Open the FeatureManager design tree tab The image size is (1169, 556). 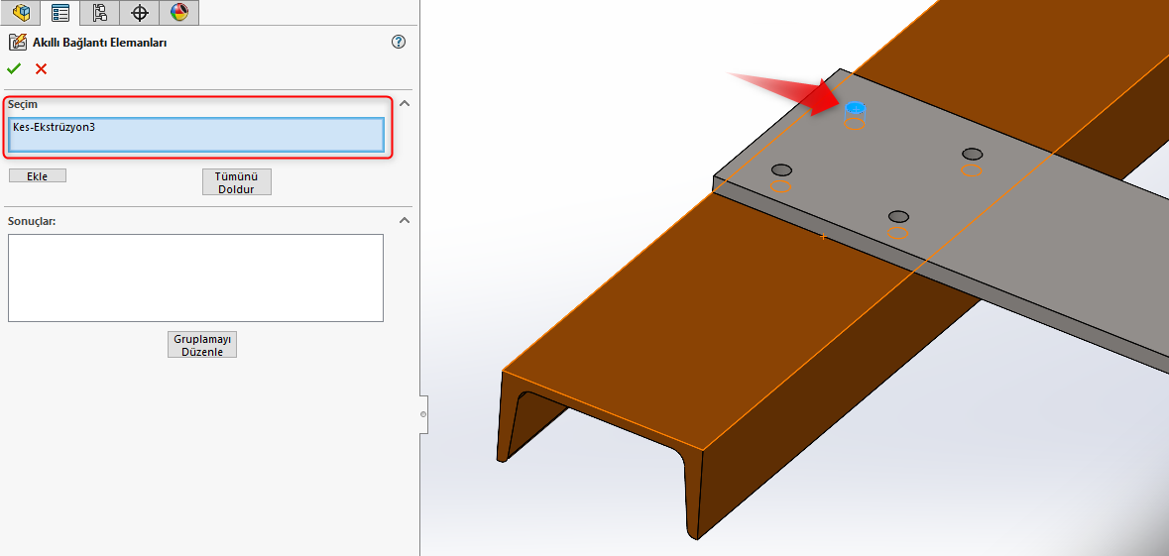(21, 12)
